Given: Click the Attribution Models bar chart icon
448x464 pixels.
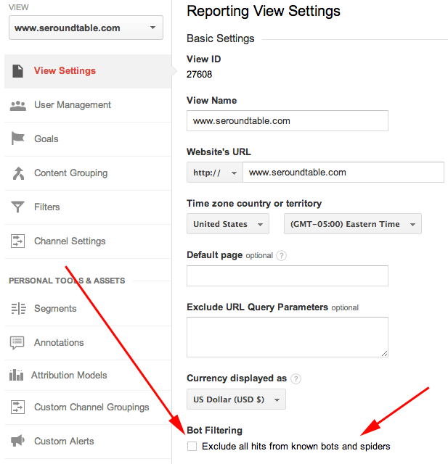Looking at the screenshot, I should (16, 376).
